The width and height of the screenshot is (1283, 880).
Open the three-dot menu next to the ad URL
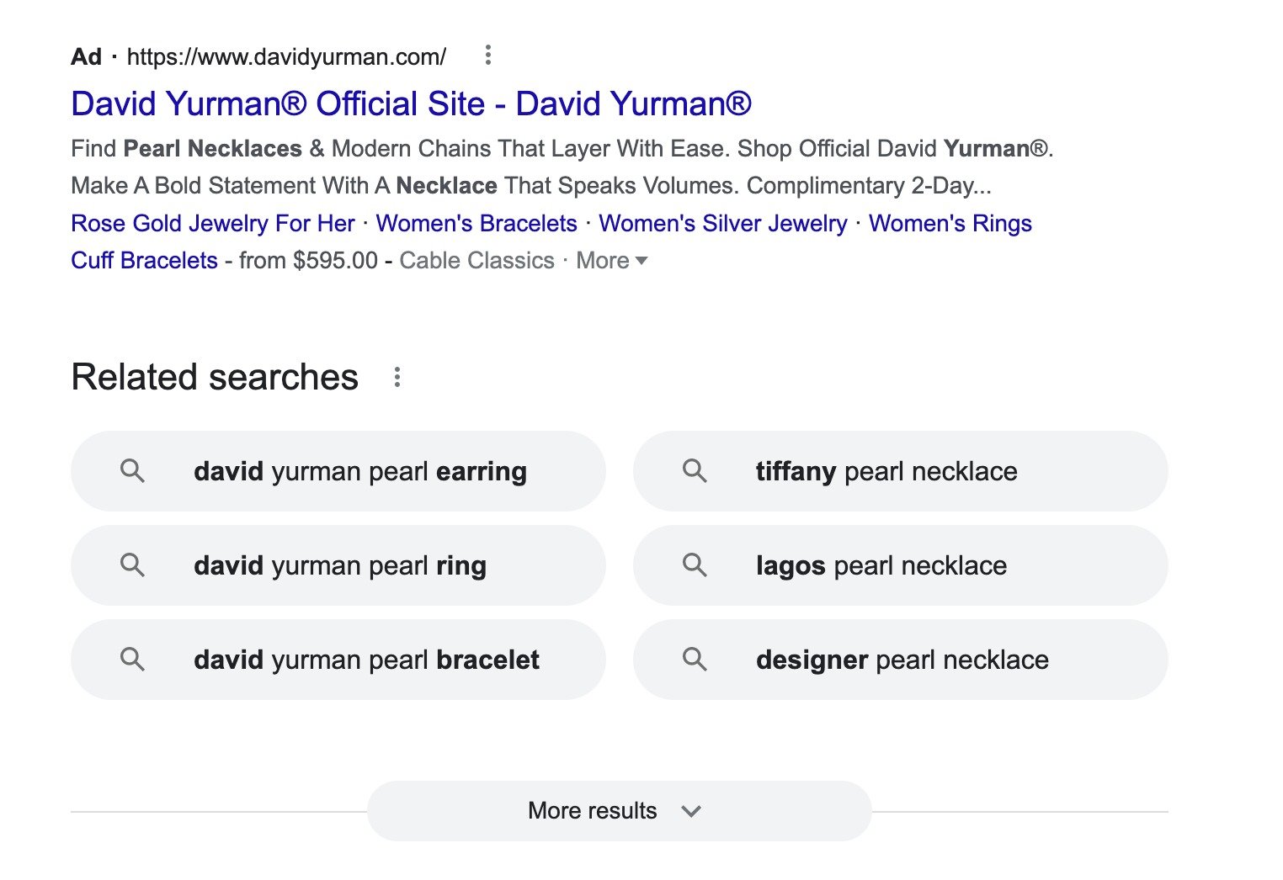point(488,55)
